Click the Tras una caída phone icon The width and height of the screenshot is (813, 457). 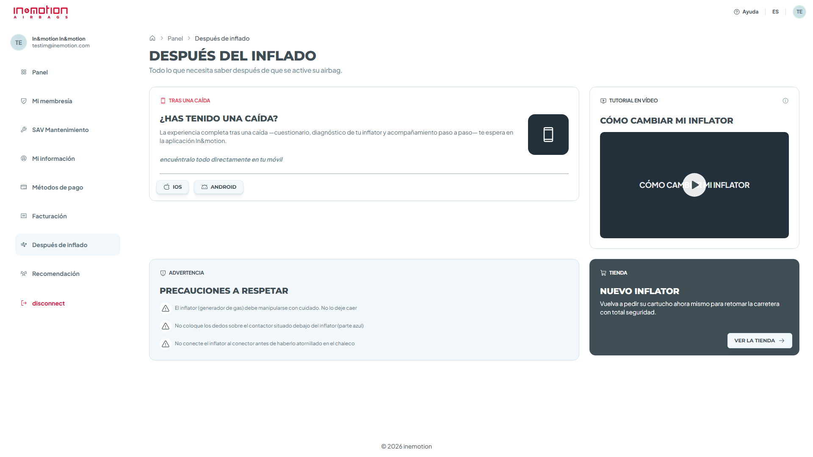click(163, 101)
